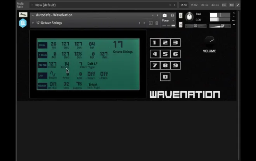The image size is (256, 161).
Task: Switch to rack page 01-16
Action: click(x=183, y=5)
